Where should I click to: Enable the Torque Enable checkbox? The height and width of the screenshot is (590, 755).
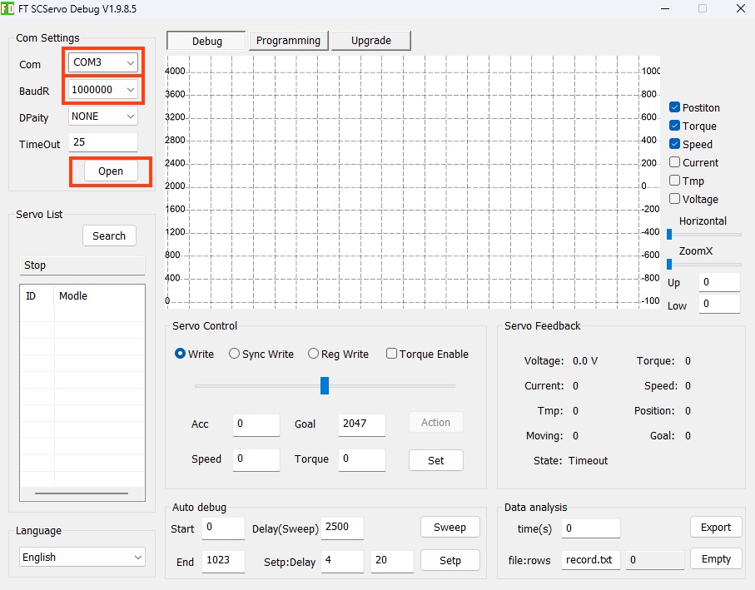[391, 354]
